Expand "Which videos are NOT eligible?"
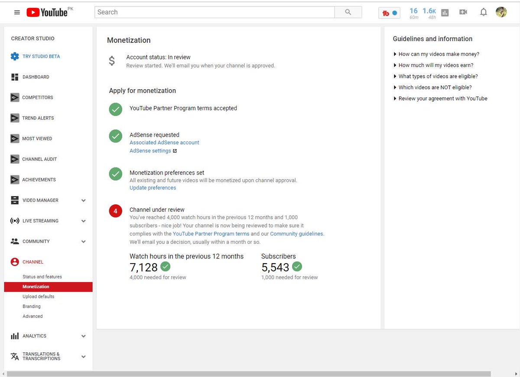The width and height of the screenshot is (520, 377). [x=432, y=87]
